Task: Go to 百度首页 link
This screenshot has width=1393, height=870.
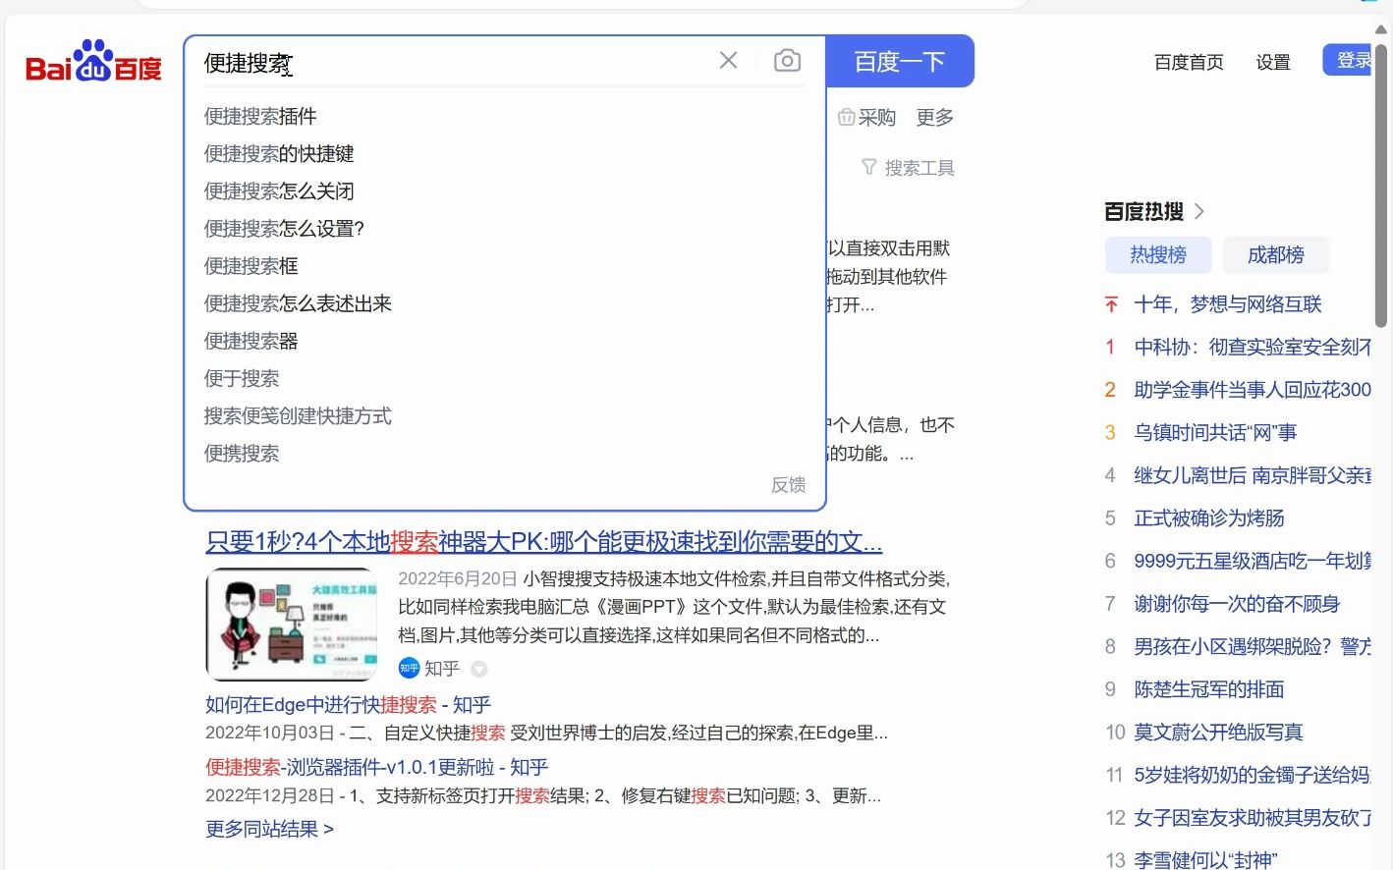Action: tap(1189, 62)
